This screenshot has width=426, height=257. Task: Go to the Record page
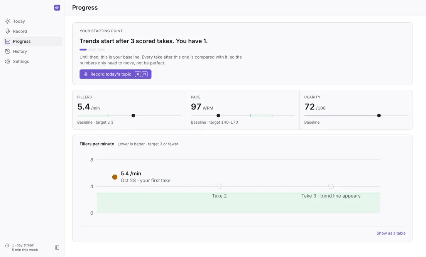(32, 31)
